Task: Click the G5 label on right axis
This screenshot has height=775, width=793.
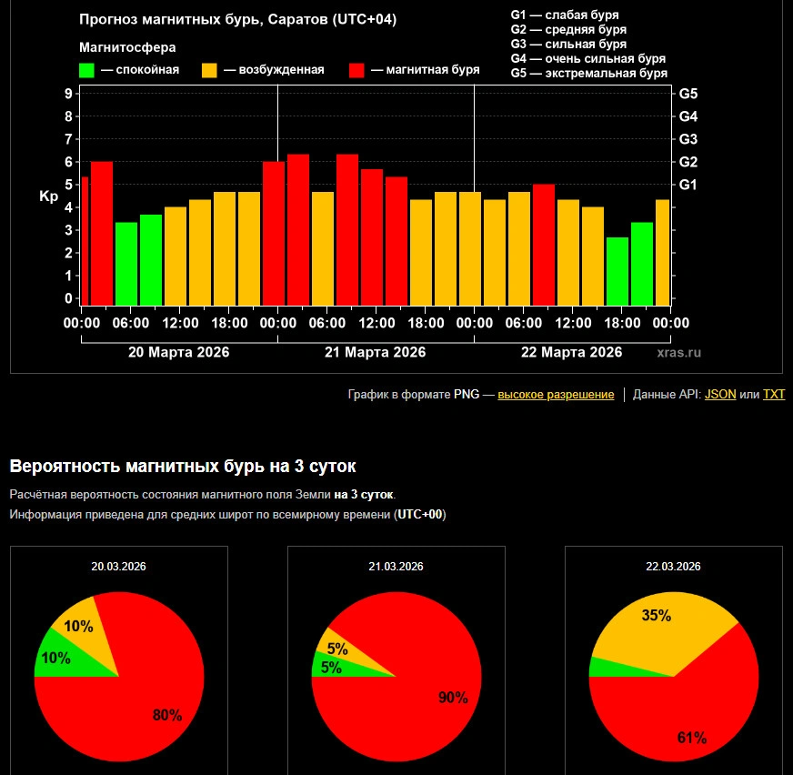Action: pos(688,94)
